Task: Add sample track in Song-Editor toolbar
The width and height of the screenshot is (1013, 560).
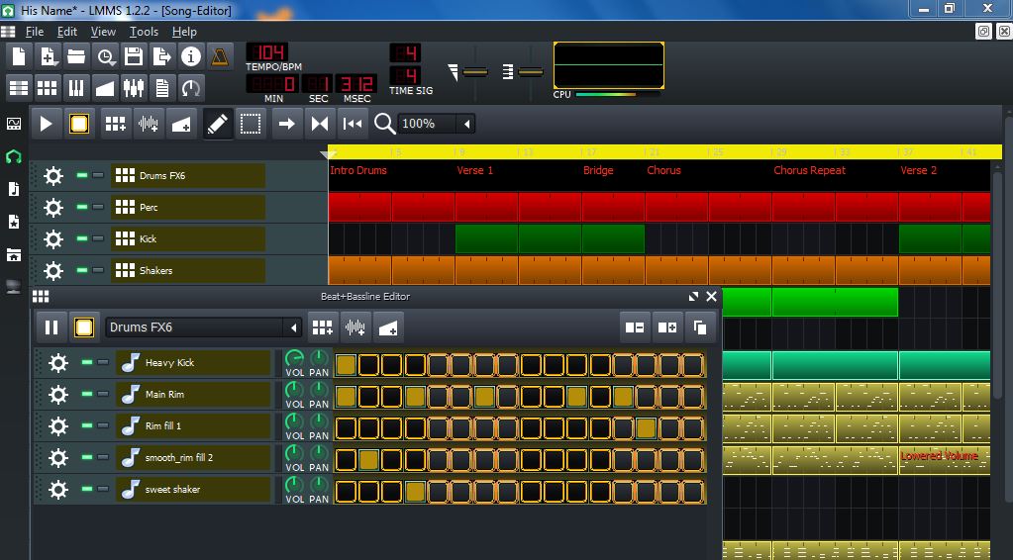Action: (149, 124)
